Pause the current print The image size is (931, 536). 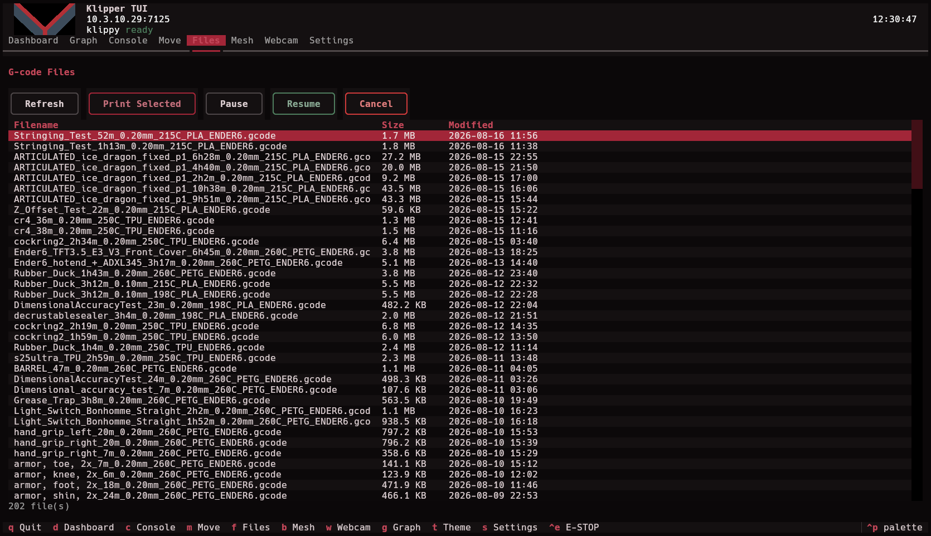(234, 104)
